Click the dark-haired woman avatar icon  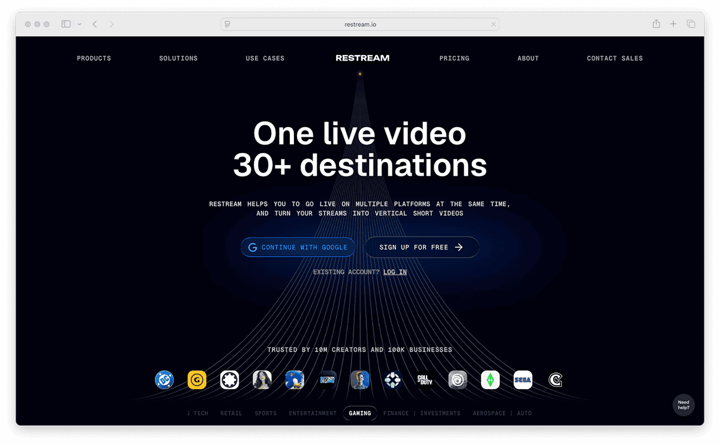pyautogui.click(x=262, y=380)
